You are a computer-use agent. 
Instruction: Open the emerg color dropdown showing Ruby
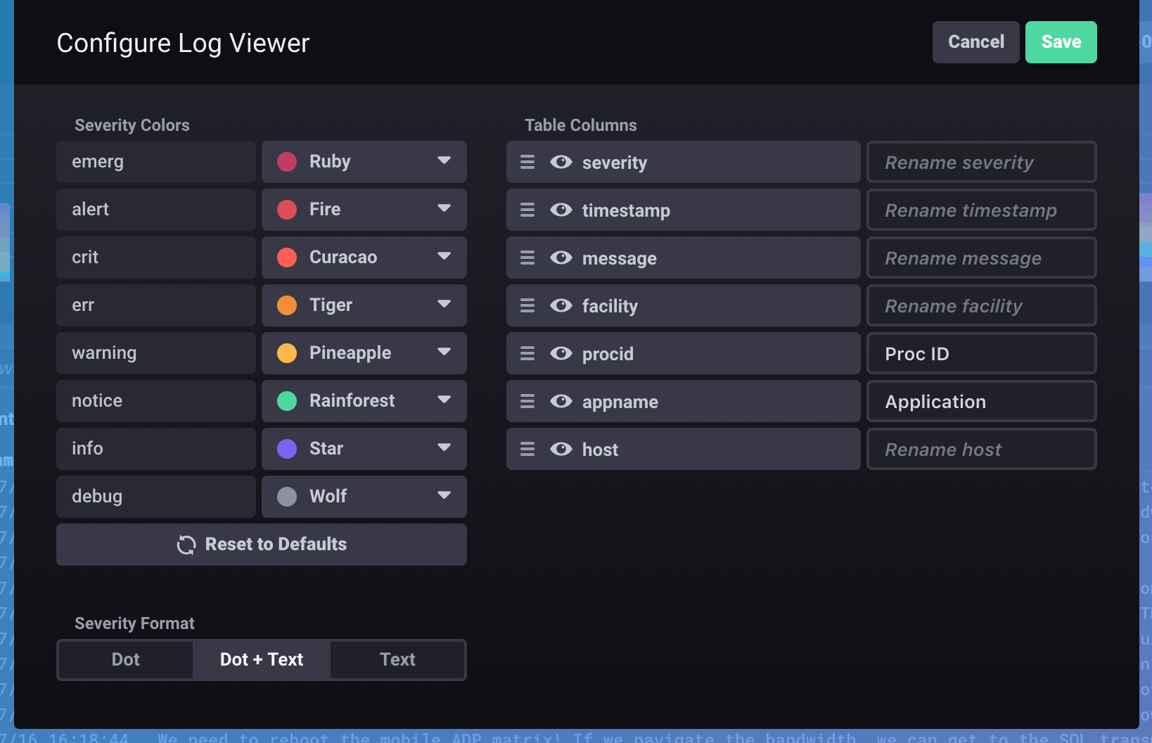click(444, 161)
